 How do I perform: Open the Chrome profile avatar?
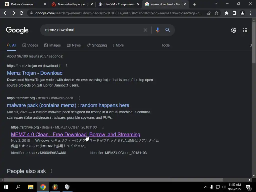tap(242, 13)
